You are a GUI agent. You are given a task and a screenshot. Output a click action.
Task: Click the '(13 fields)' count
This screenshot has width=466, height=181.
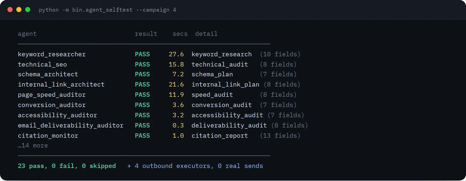[x=280, y=135]
